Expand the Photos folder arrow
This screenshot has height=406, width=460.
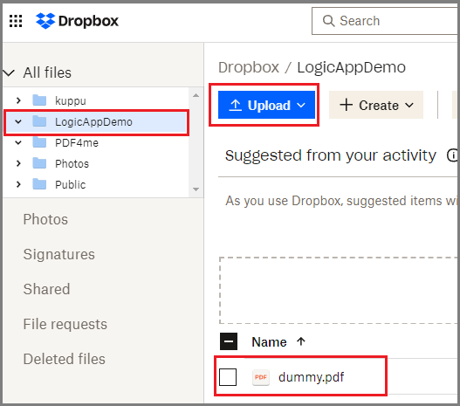(18, 163)
